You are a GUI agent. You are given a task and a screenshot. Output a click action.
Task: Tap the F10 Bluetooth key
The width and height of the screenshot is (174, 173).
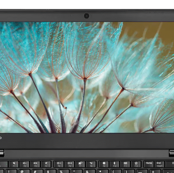pos(115,164)
